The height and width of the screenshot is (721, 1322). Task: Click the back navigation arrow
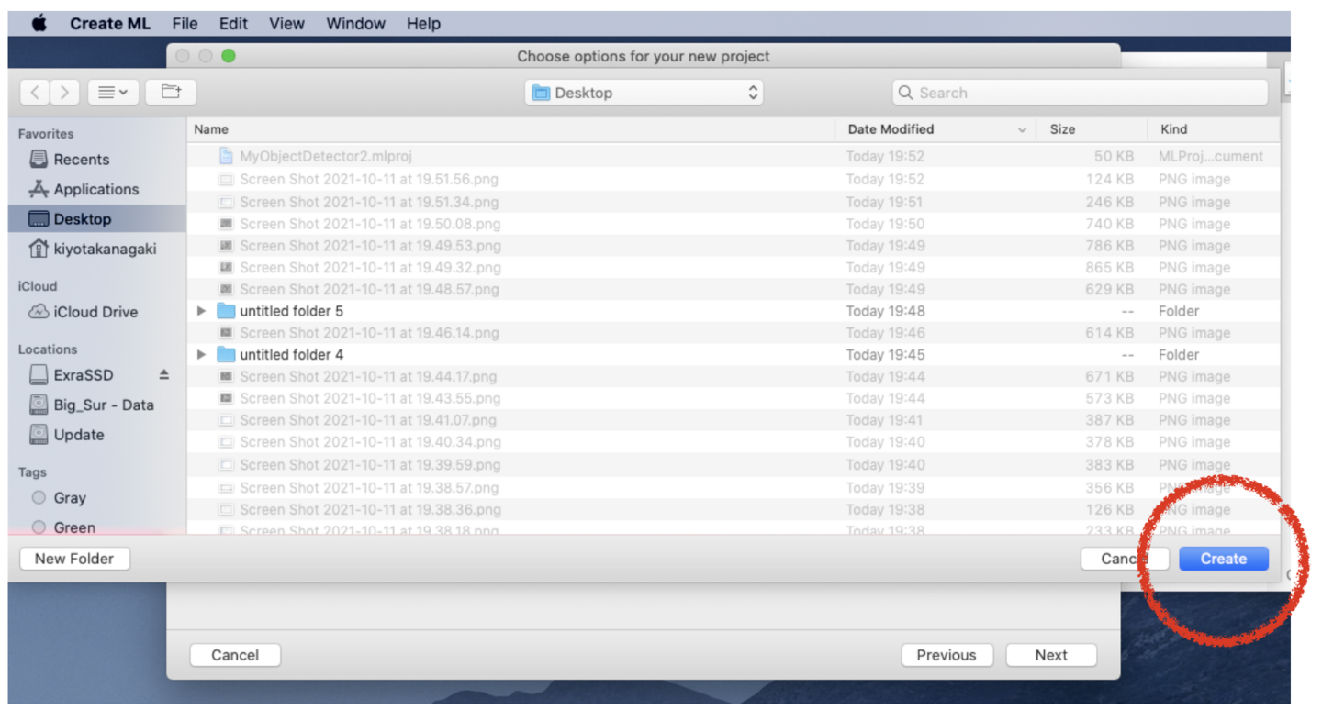(x=35, y=93)
